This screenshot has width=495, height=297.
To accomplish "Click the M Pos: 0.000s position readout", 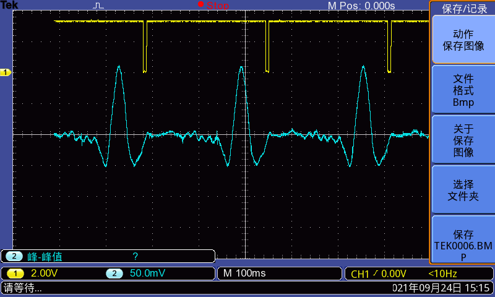I will tap(361, 6).
